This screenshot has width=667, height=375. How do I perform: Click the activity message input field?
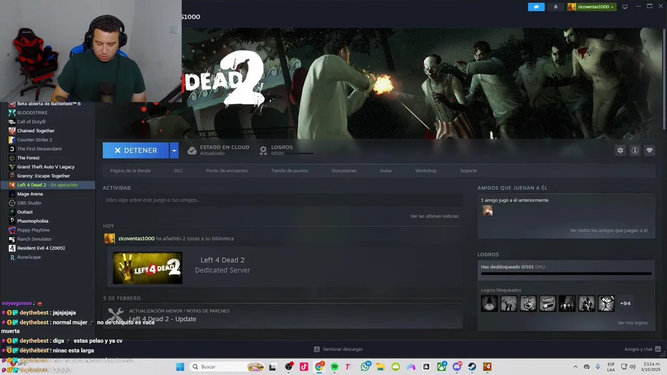pyautogui.click(x=282, y=200)
